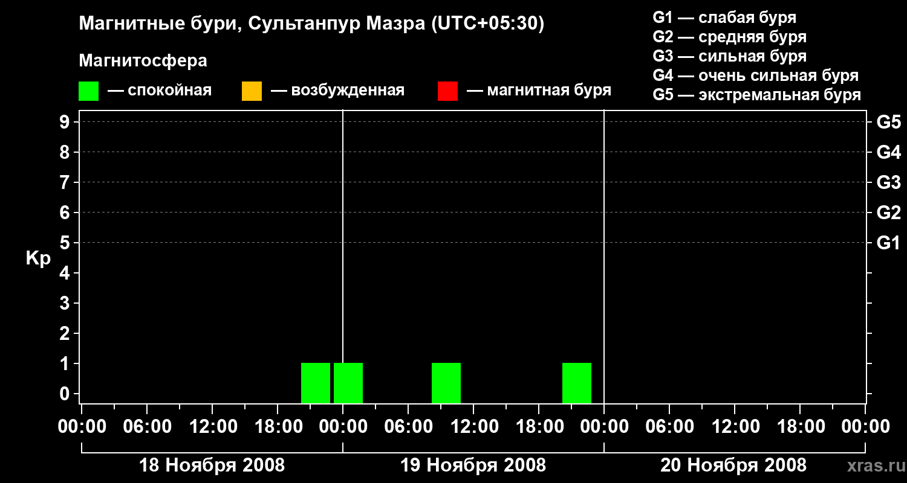Click the 'G4 — очень сильная буря' legend line

756,75
